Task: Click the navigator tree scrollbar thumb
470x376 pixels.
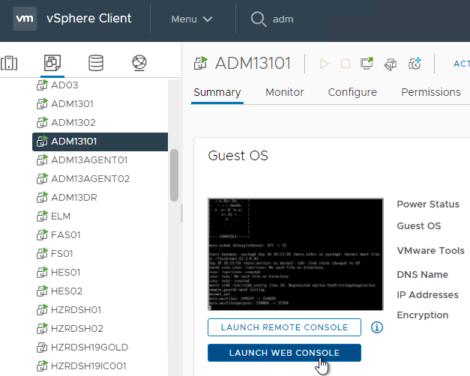Action: coord(174,175)
